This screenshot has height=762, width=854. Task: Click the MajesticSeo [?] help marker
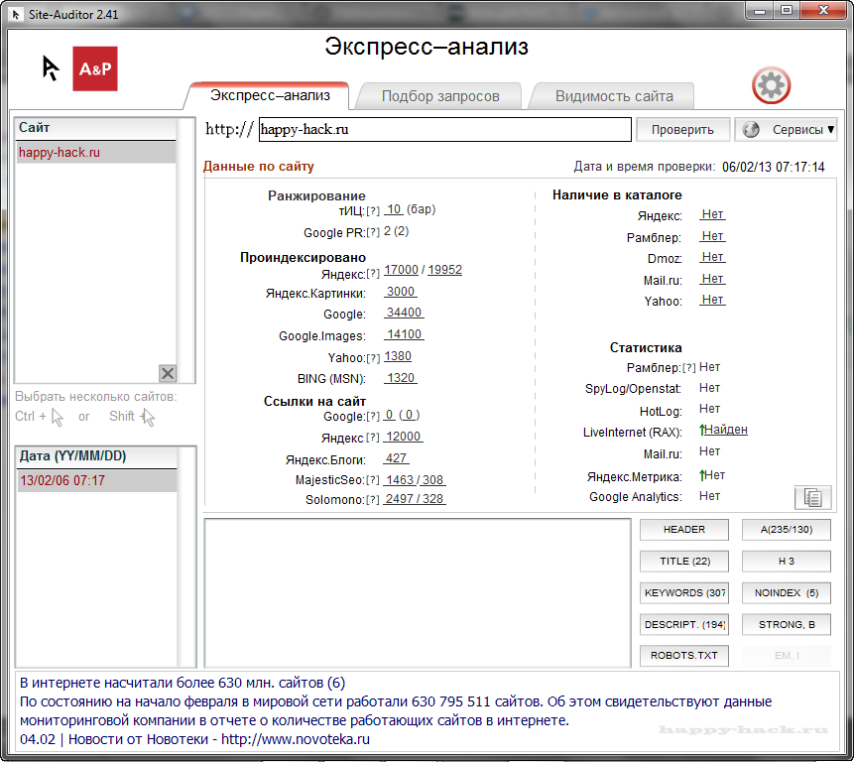[x=373, y=480]
